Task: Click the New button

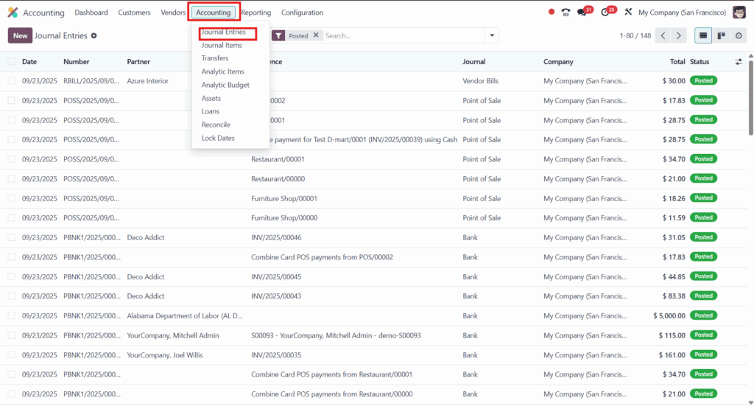Action: (x=20, y=35)
